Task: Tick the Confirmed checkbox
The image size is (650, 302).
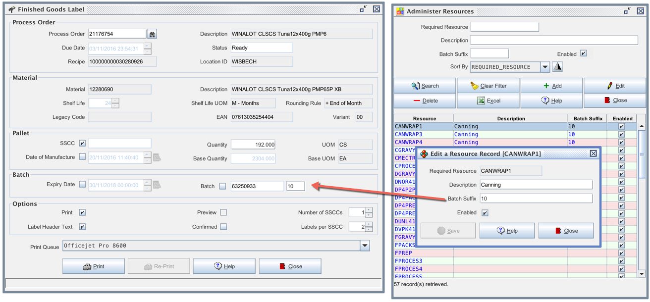Action: pos(223,227)
